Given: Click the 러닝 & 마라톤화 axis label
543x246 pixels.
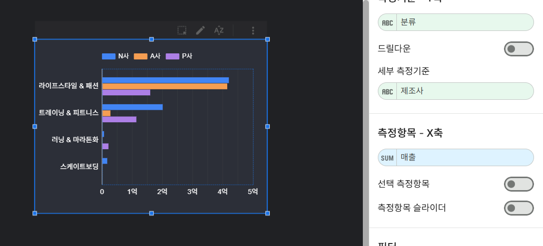Looking at the screenshot, I should point(75,140).
